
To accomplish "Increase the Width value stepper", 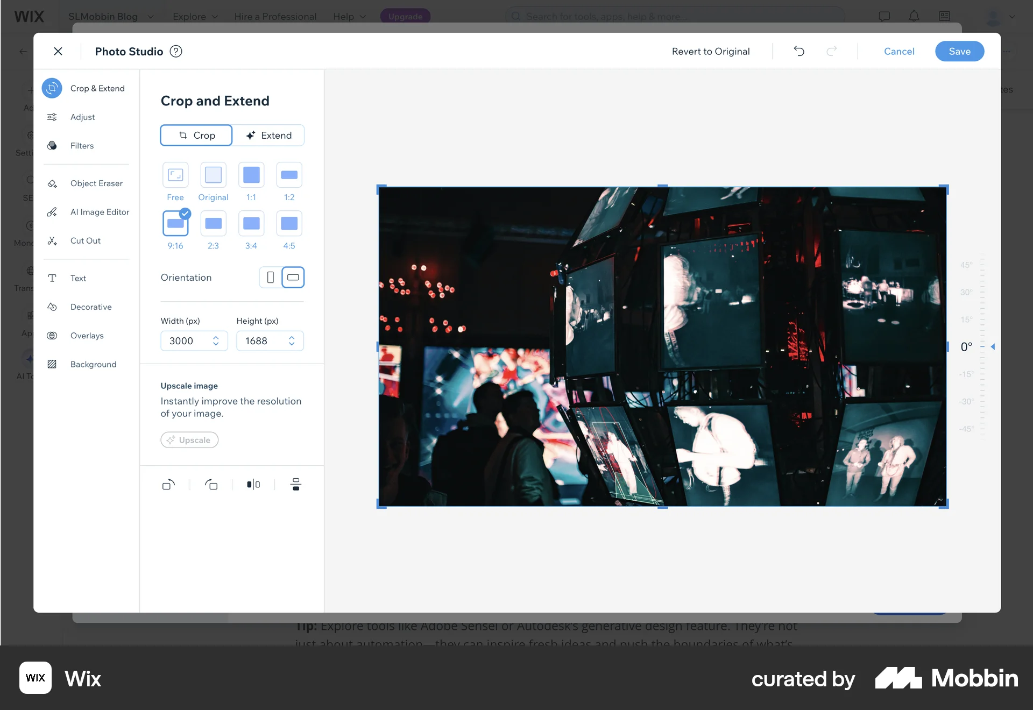I will (216, 337).
